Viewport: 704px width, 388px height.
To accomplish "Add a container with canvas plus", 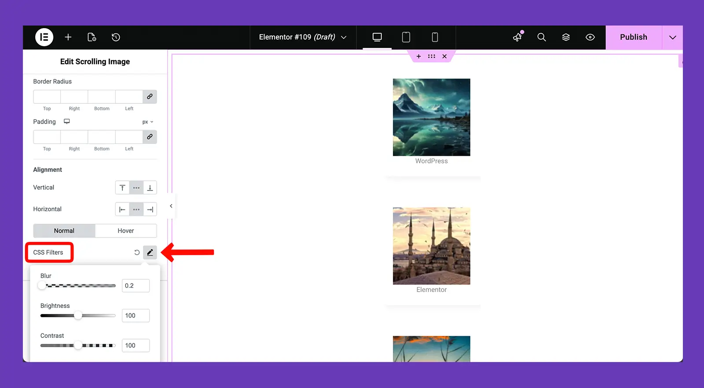I will click(x=418, y=56).
